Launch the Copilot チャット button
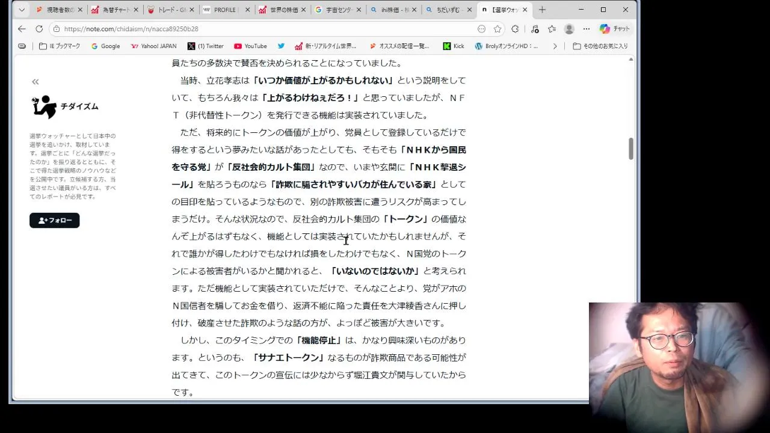 [615, 29]
